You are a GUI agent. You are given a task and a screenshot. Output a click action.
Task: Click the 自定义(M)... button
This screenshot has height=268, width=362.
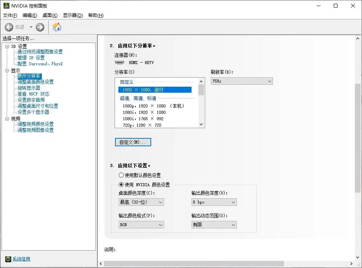click(x=132, y=142)
